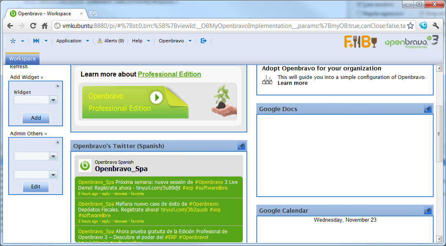Screen dimensions: 446x246
Task: Click the workspace vertical scrollbar thumb
Action: click(x=439, y=134)
